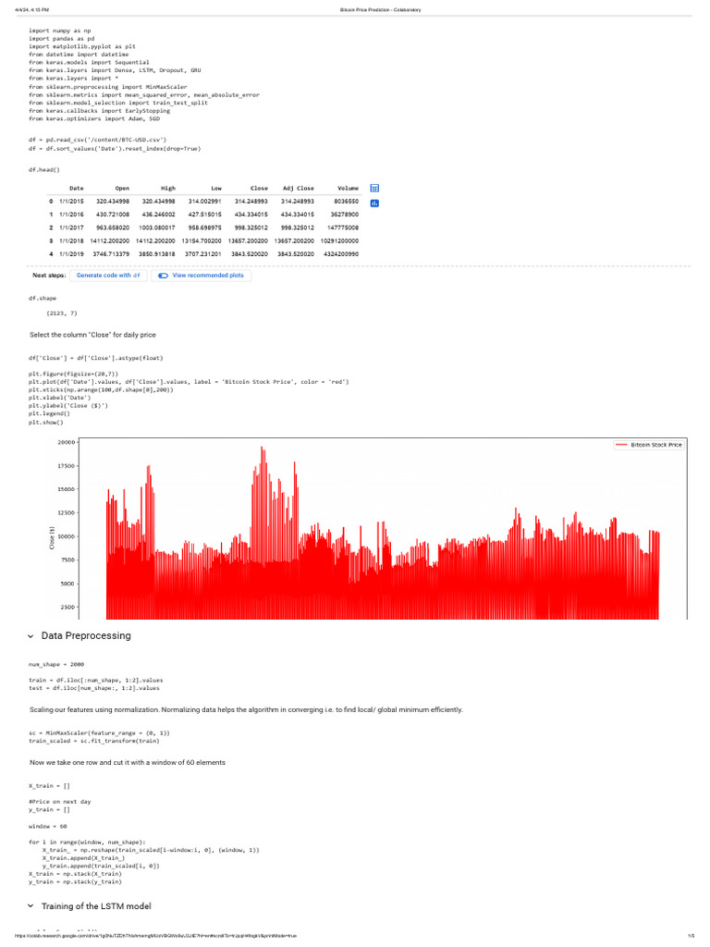Click the High value '3850.913818'
The height and width of the screenshot is (947, 710).
157,254
